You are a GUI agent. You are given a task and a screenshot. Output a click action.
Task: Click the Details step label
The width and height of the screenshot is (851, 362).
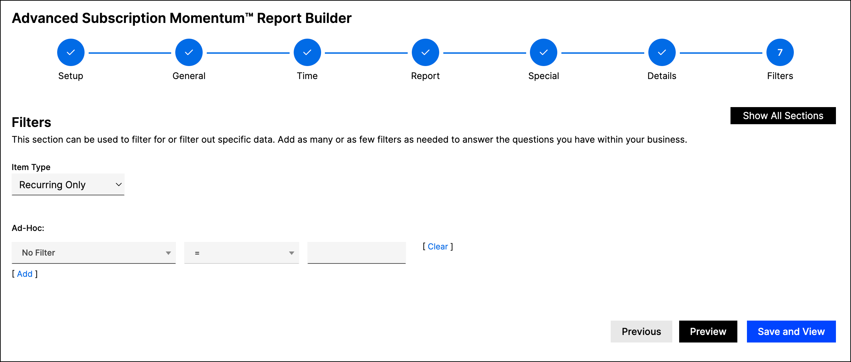(662, 76)
